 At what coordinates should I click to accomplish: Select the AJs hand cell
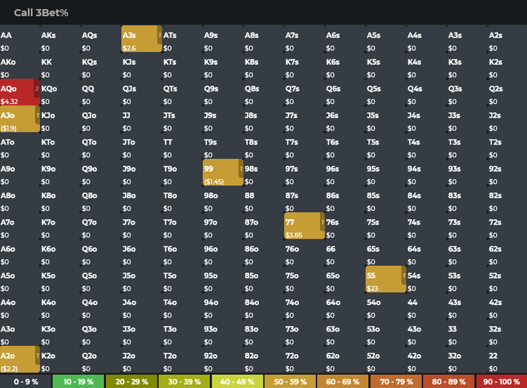click(142, 38)
